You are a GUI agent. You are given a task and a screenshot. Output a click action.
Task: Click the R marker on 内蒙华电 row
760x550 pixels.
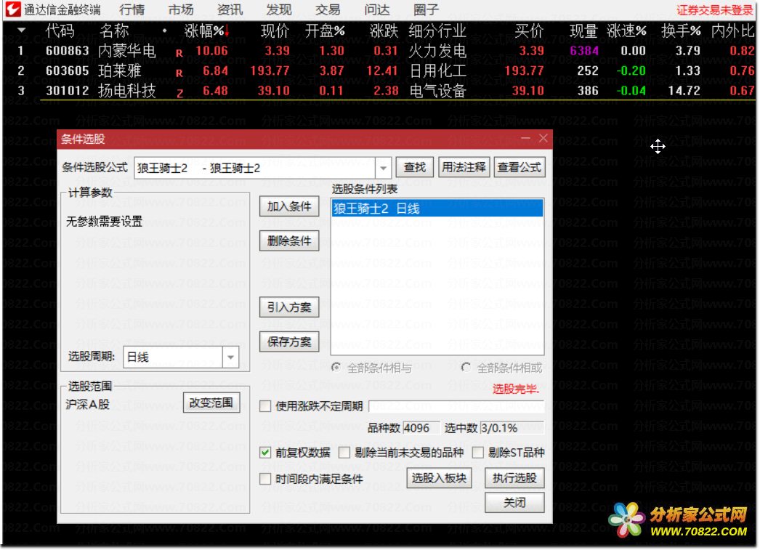(x=179, y=53)
